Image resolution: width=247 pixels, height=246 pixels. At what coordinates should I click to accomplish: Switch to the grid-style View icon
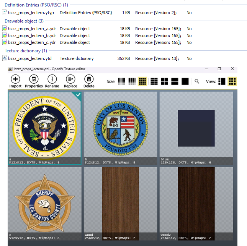232,81
